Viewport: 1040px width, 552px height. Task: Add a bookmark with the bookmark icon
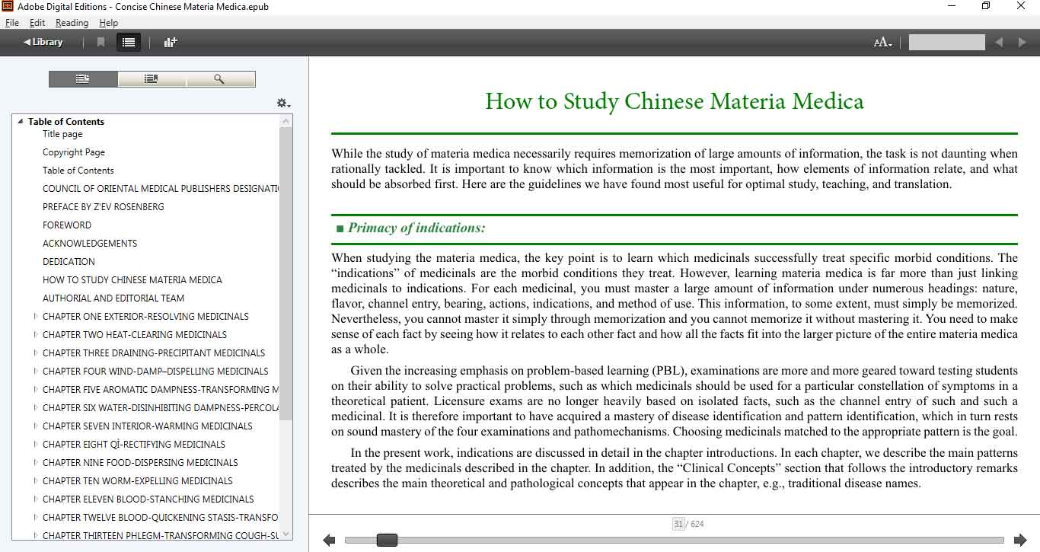(x=100, y=42)
